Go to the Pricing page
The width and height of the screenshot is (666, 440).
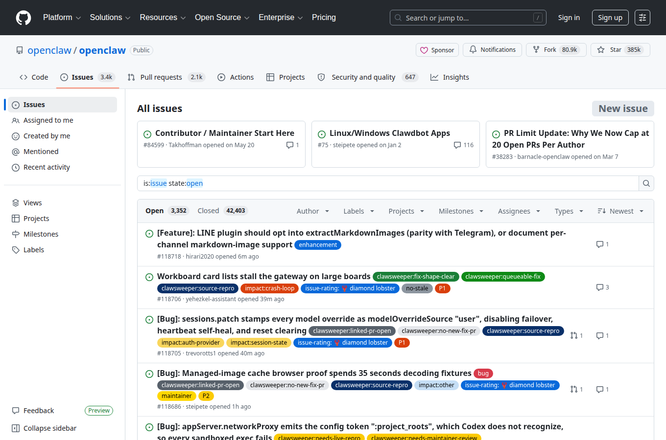click(x=324, y=18)
